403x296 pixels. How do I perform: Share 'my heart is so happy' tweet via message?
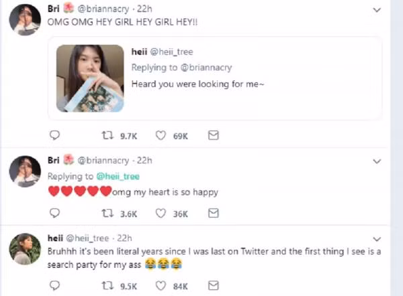tap(214, 213)
